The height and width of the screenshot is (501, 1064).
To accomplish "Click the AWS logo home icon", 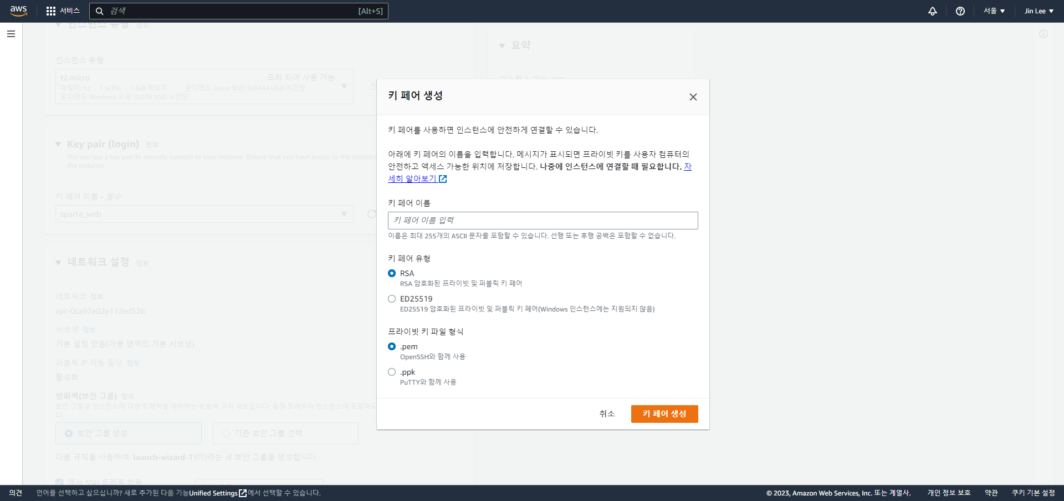I will [x=18, y=11].
